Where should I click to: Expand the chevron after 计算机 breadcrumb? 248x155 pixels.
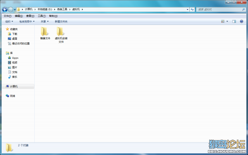pos(35,10)
